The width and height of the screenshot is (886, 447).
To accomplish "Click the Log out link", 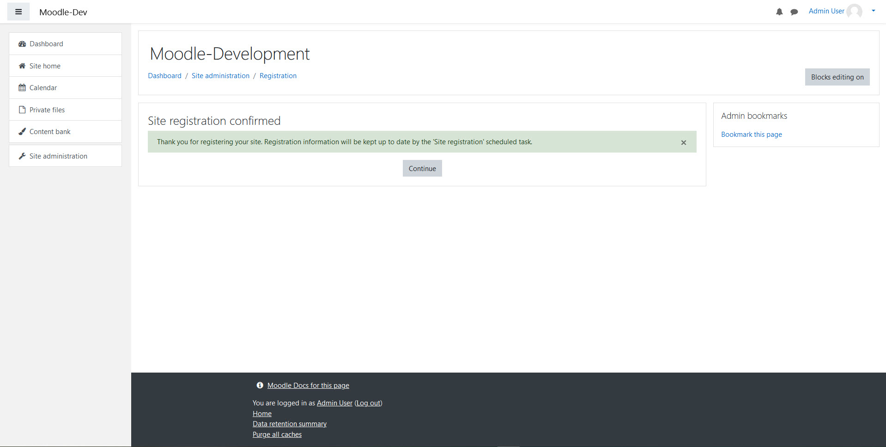I will point(369,403).
